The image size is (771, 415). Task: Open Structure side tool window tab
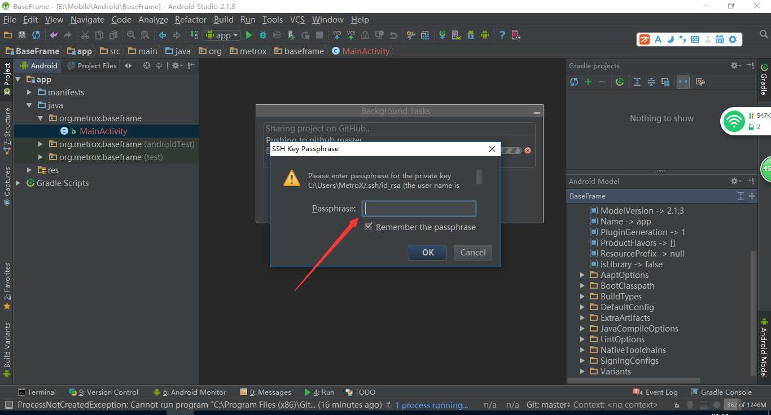7,131
